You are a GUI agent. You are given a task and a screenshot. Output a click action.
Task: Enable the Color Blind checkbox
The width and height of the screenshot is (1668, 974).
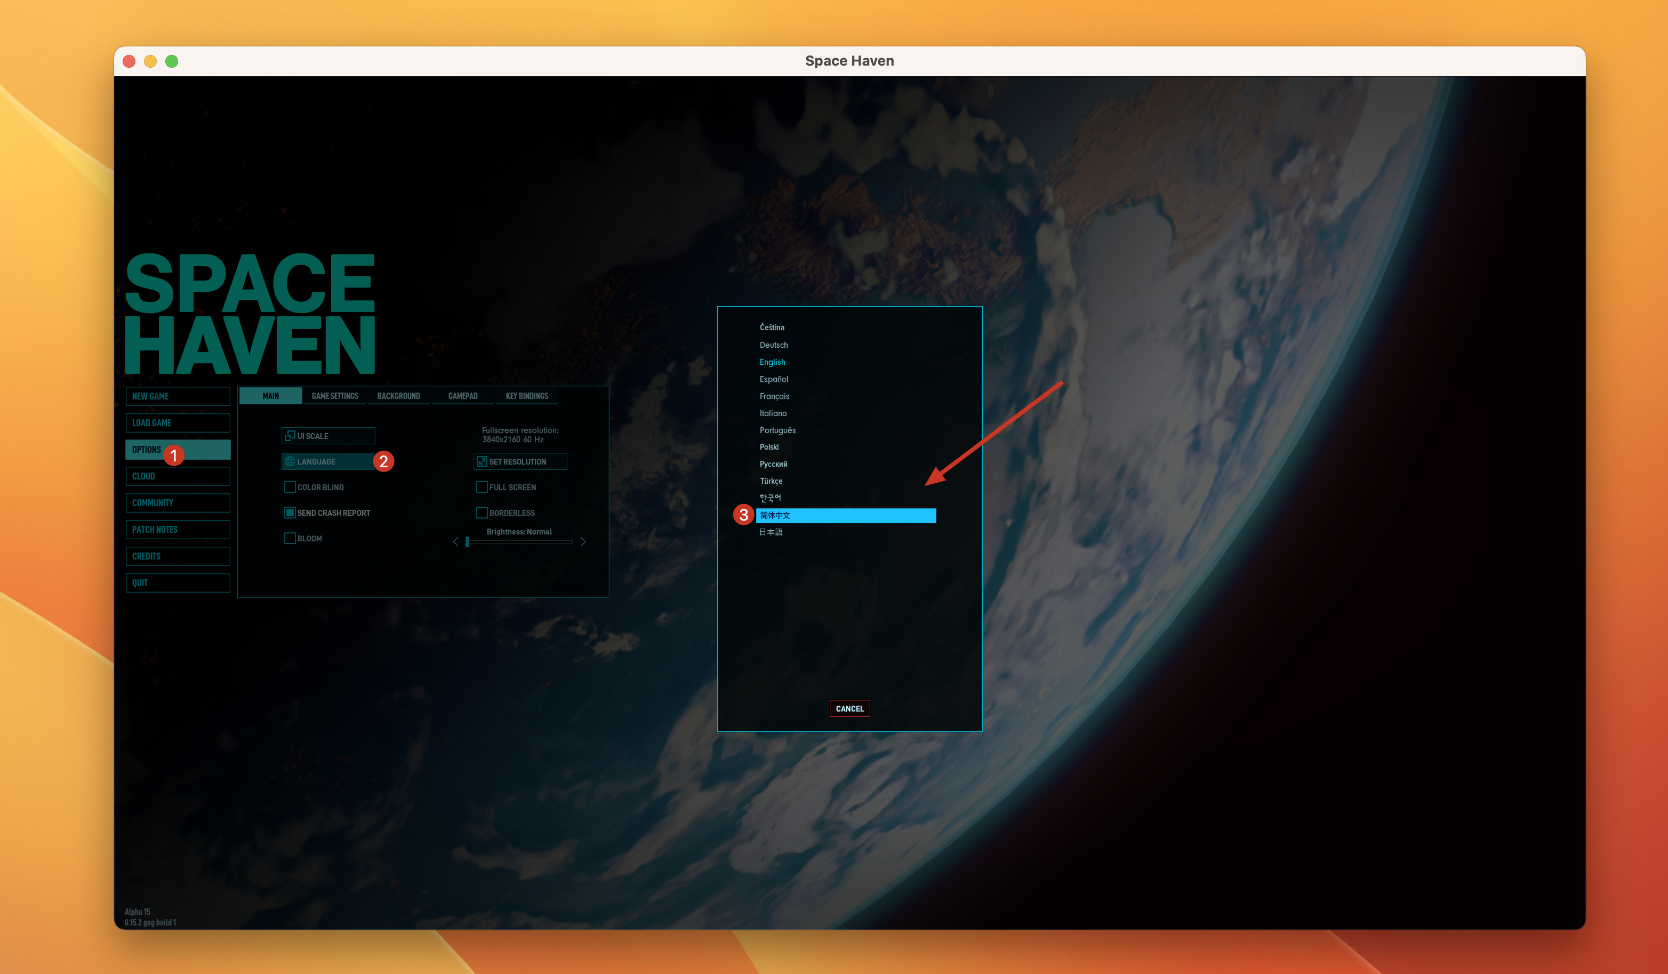290,488
